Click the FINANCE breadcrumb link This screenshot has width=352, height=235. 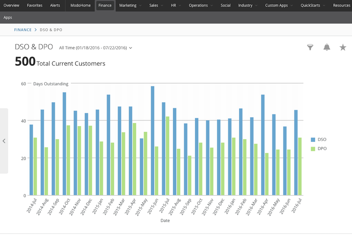[x=23, y=30]
